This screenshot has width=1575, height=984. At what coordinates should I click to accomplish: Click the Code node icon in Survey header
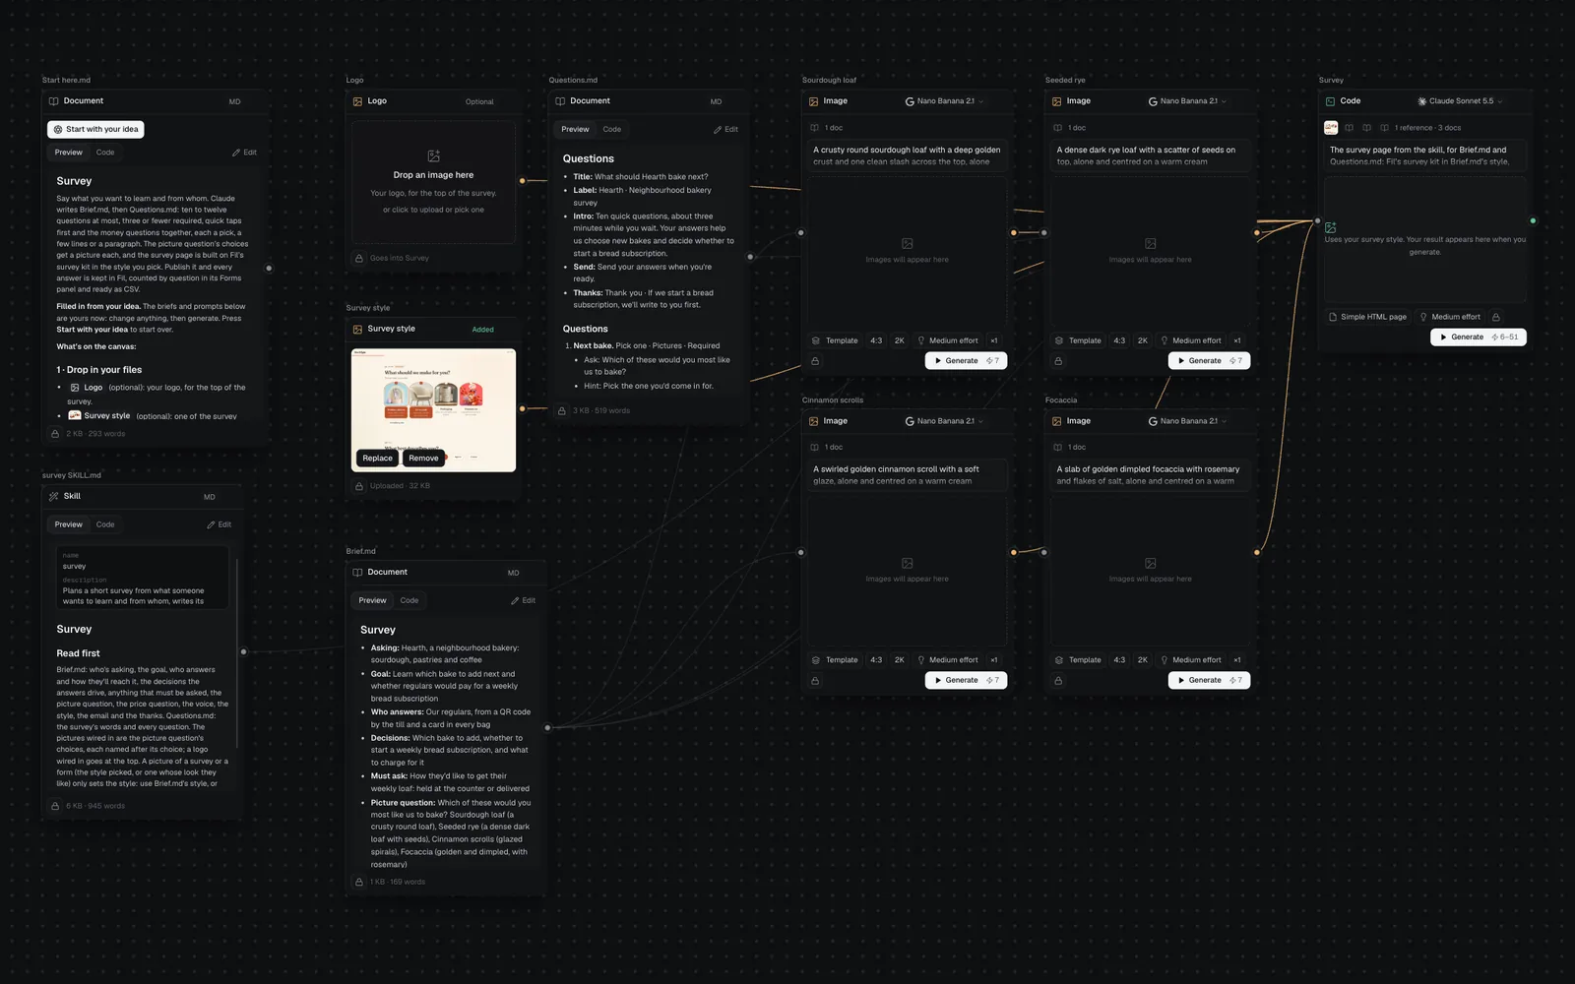pos(1330,100)
